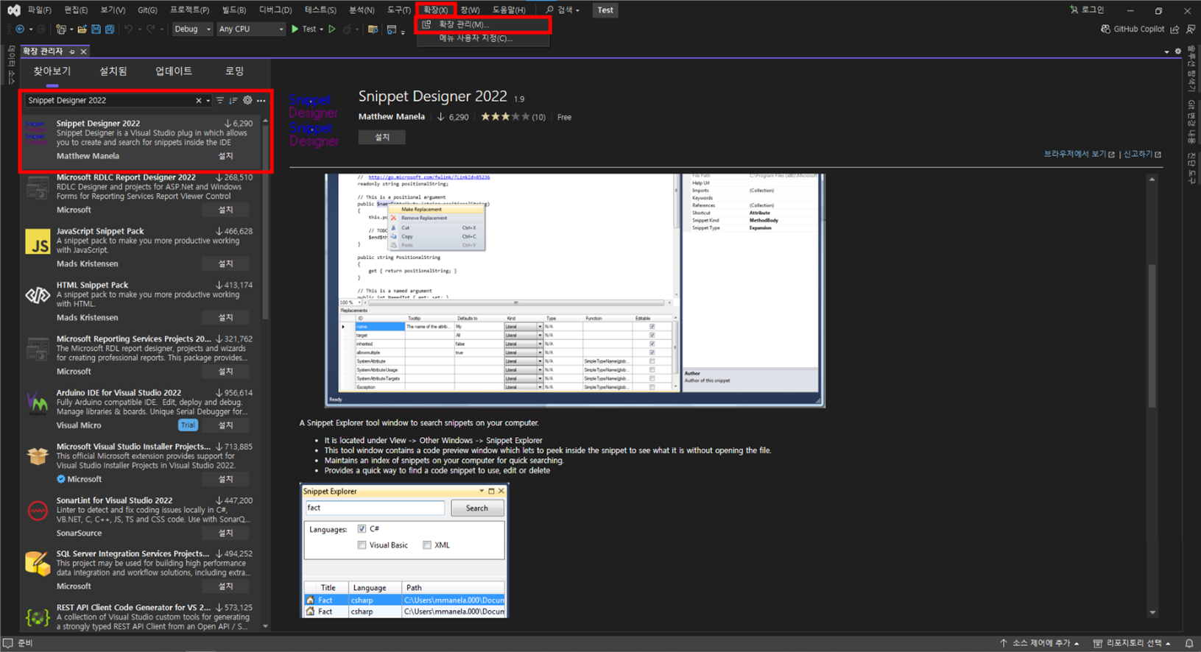1201x652 pixels.
Task: Click the share icon beside GitHub Copilot
Action: coord(1175,29)
